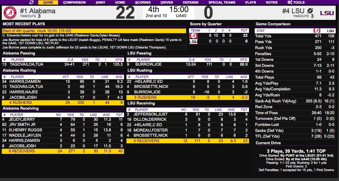339x181 pixels.
Task: Select the highlighted Start of 4th quarter play
Action: point(94,31)
